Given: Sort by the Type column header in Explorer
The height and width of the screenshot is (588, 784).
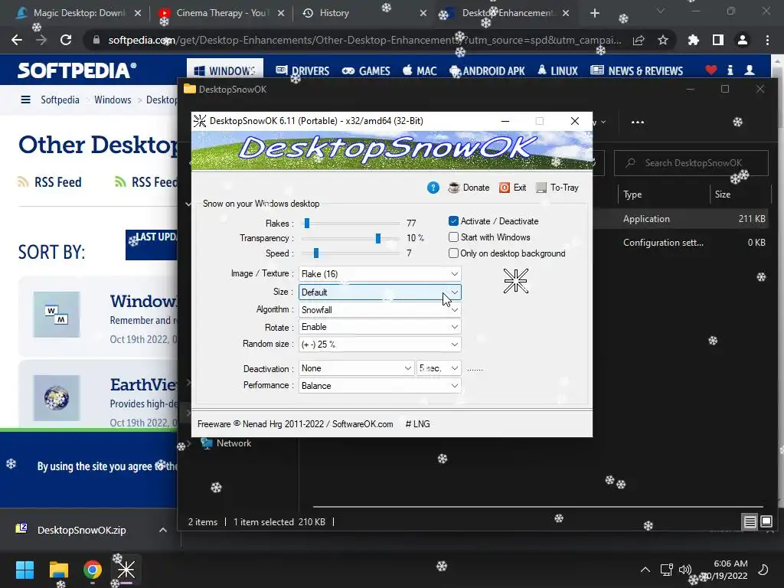Looking at the screenshot, I should pyautogui.click(x=632, y=194).
